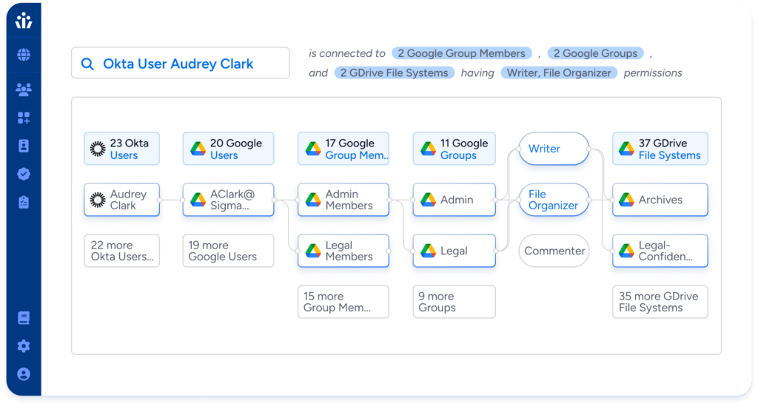758x406 pixels.
Task: Click the user profile icon in sidebar
Action: pyautogui.click(x=24, y=374)
